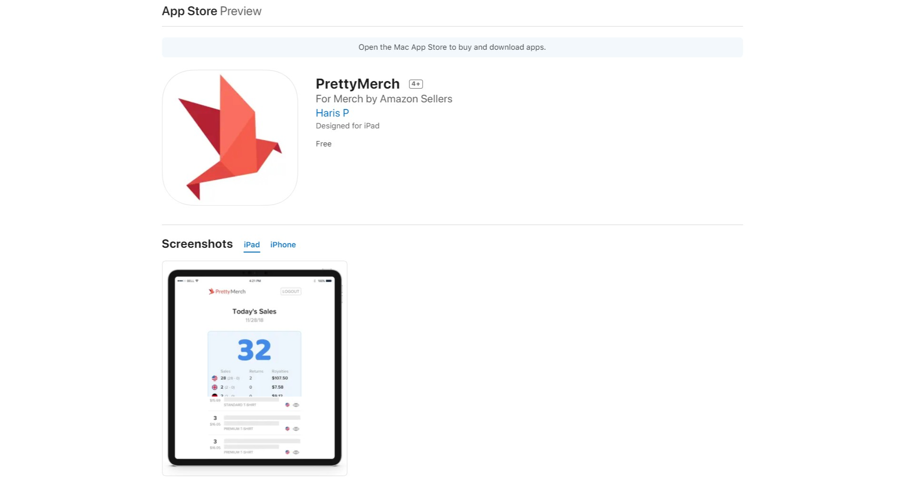Click the 11/28/18 date in the screenshot
903x479 pixels.
254,320
